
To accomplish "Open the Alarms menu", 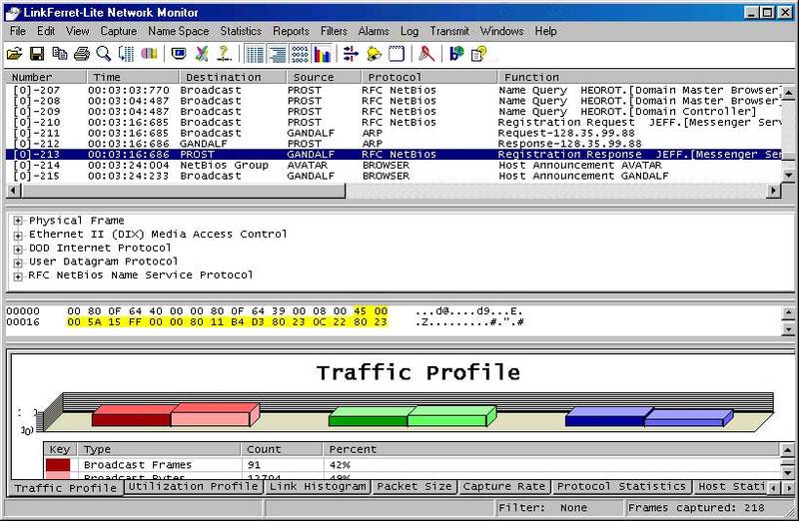I will point(374,31).
